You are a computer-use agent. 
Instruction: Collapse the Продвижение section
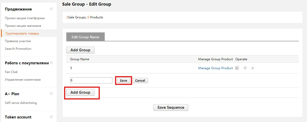coord(51,9)
